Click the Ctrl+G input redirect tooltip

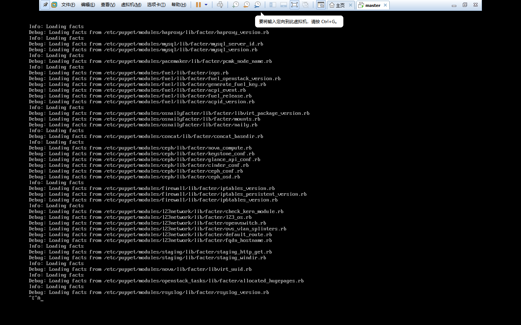pyautogui.click(x=299, y=21)
